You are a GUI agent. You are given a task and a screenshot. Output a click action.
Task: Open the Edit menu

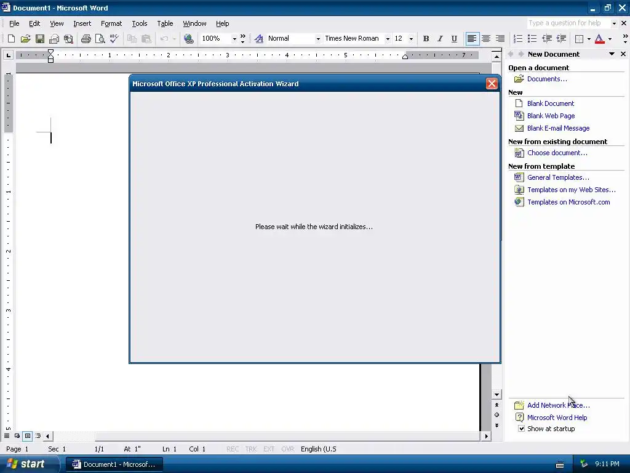coord(34,23)
